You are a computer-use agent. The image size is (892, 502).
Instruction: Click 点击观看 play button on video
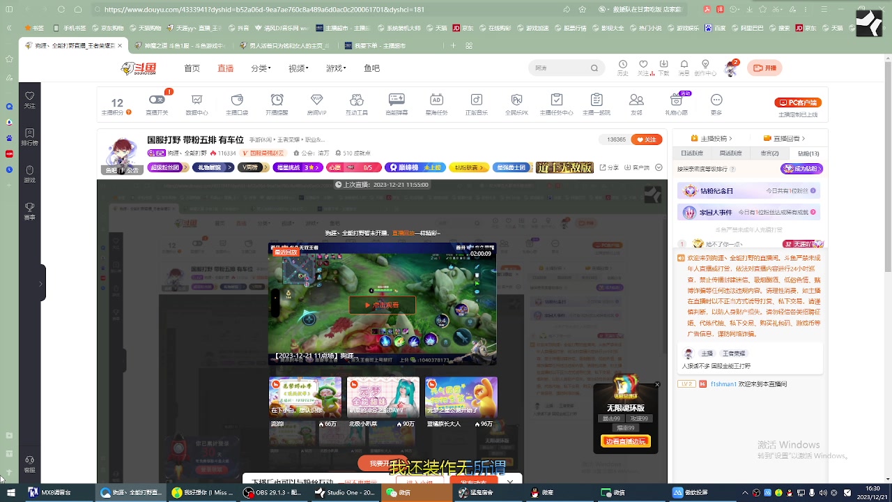[382, 305]
